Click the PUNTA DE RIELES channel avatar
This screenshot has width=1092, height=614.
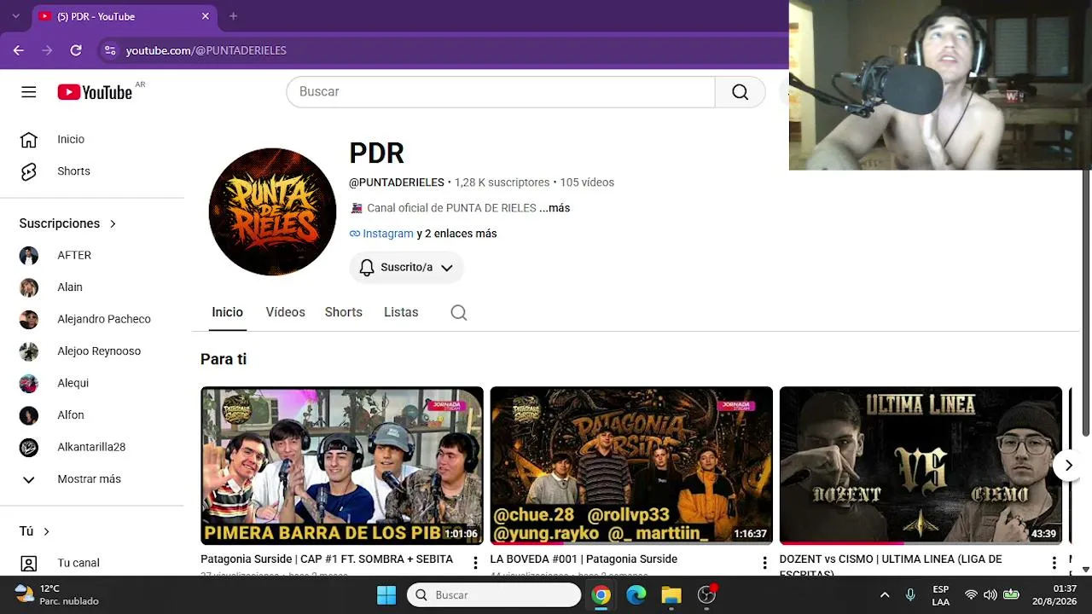pyautogui.click(x=272, y=211)
